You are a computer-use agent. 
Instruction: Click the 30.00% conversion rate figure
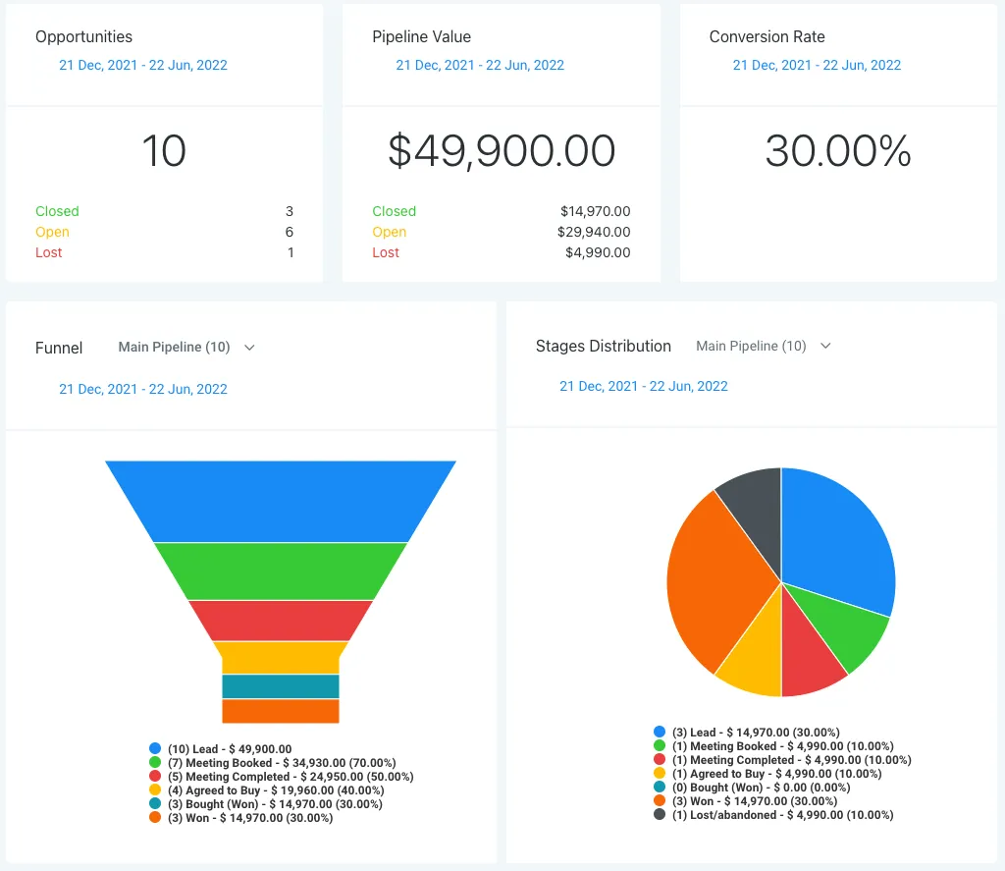click(838, 150)
